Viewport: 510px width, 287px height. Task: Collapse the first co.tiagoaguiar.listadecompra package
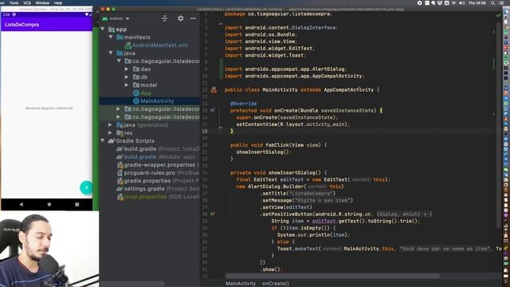119,61
